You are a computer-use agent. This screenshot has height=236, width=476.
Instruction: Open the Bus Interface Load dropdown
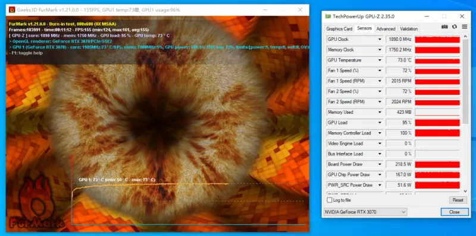click(x=380, y=154)
